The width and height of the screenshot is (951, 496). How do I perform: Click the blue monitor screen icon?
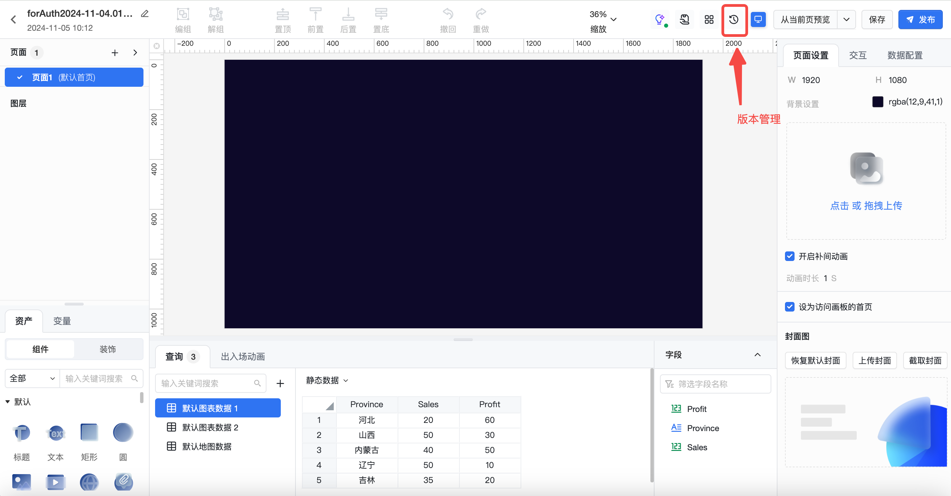click(x=758, y=19)
